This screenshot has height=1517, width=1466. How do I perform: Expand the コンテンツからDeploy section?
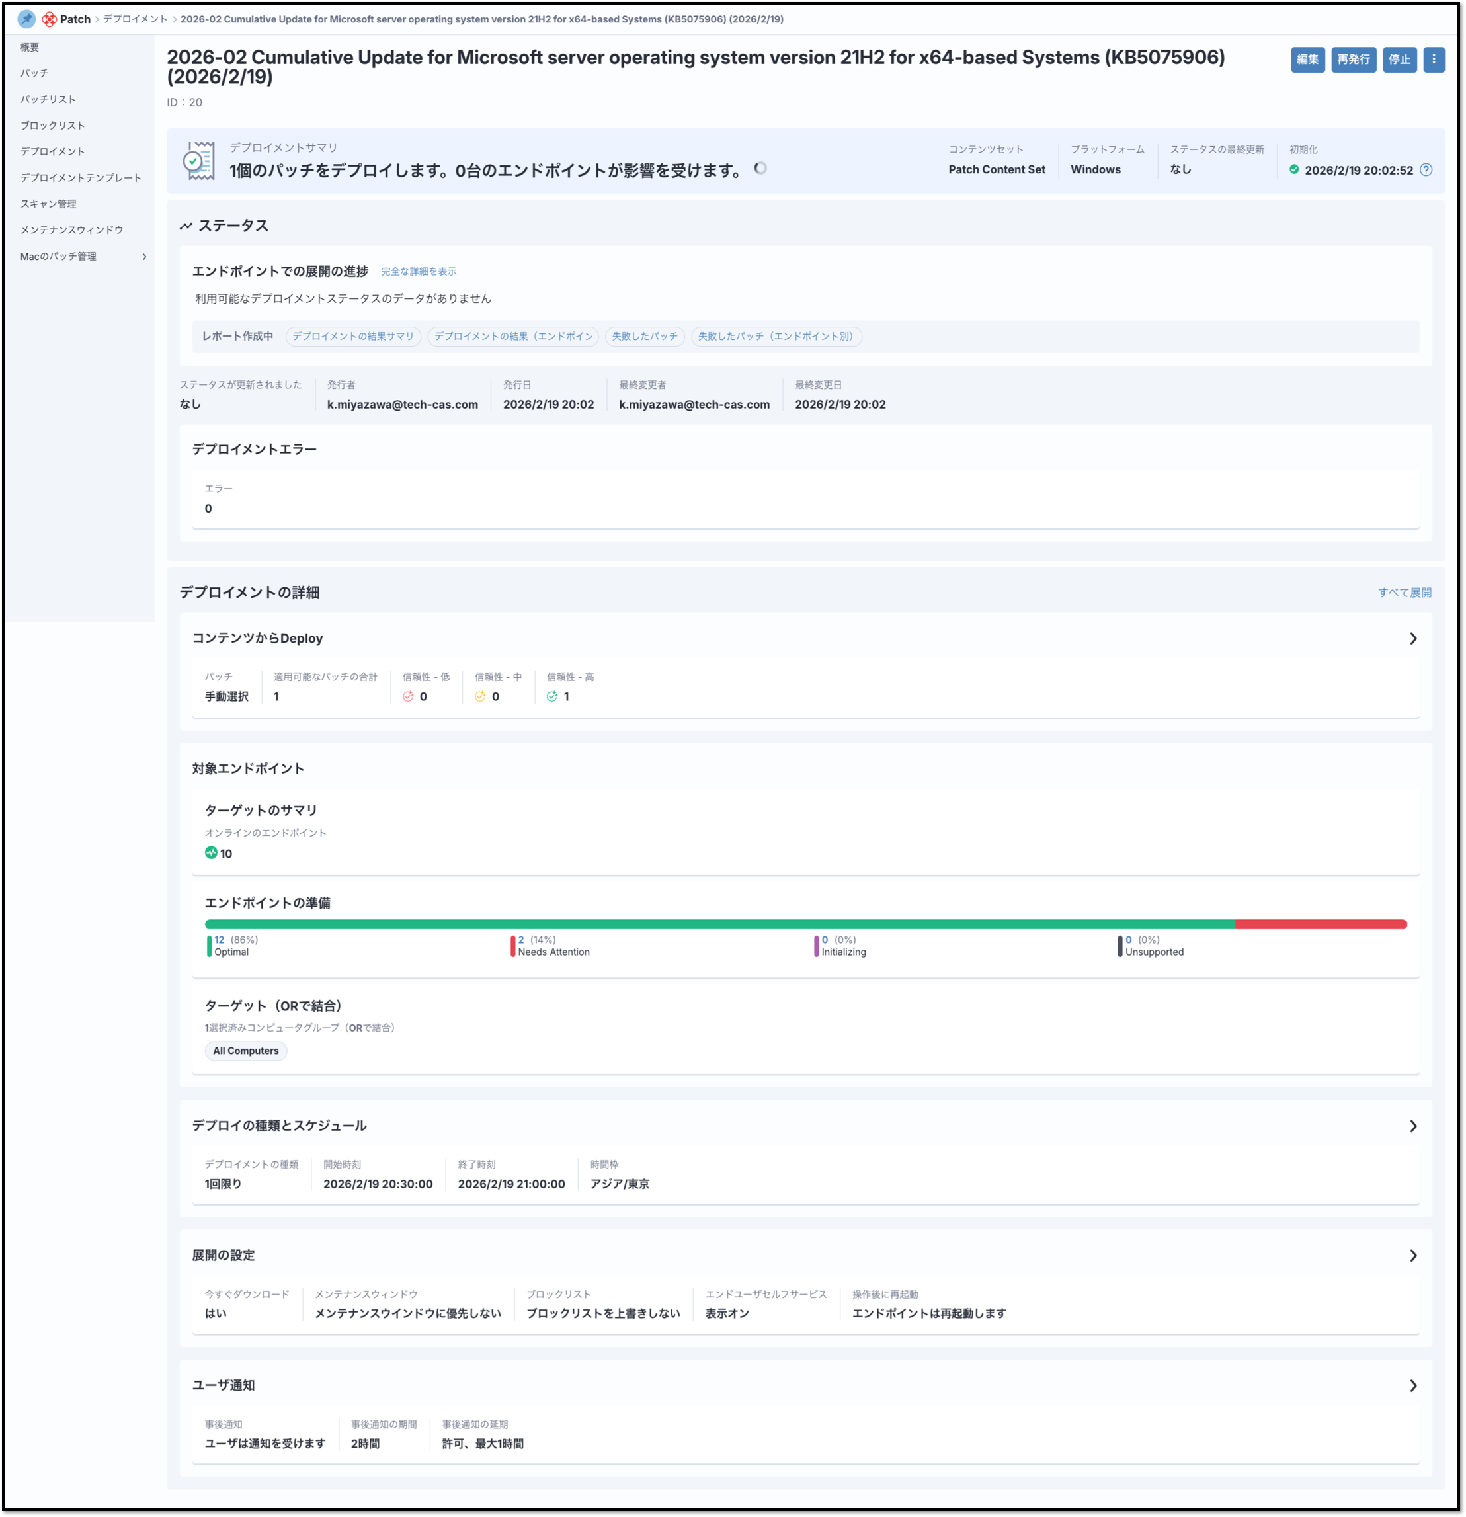pyautogui.click(x=1412, y=637)
